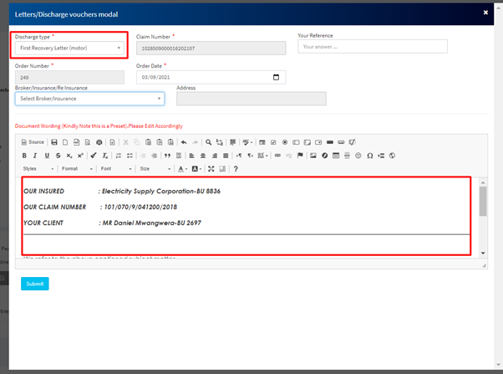503x374 pixels.
Task: Open the Order Date calendar picker
Action: 277,77
